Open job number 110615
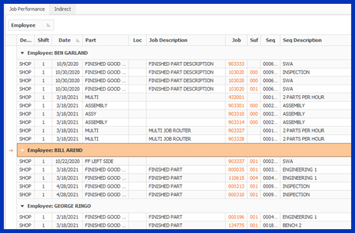355x233 pixels. coord(236,178)
